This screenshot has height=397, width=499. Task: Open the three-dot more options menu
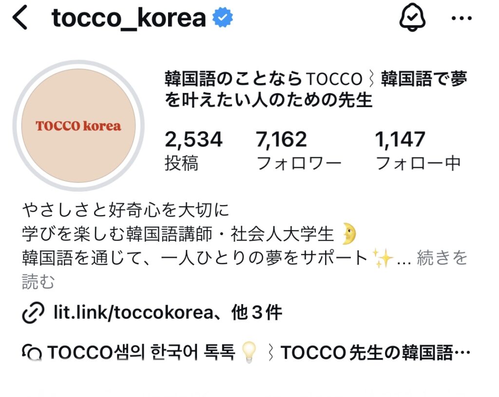462,18
